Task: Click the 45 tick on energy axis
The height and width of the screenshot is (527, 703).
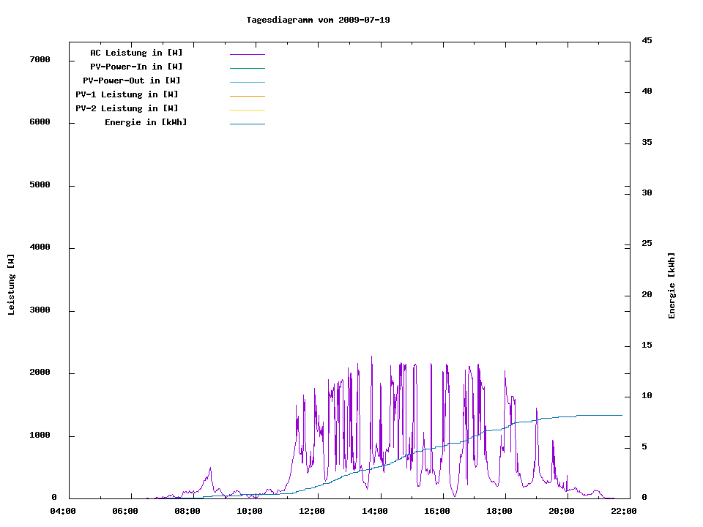Action: click(647, 41)
